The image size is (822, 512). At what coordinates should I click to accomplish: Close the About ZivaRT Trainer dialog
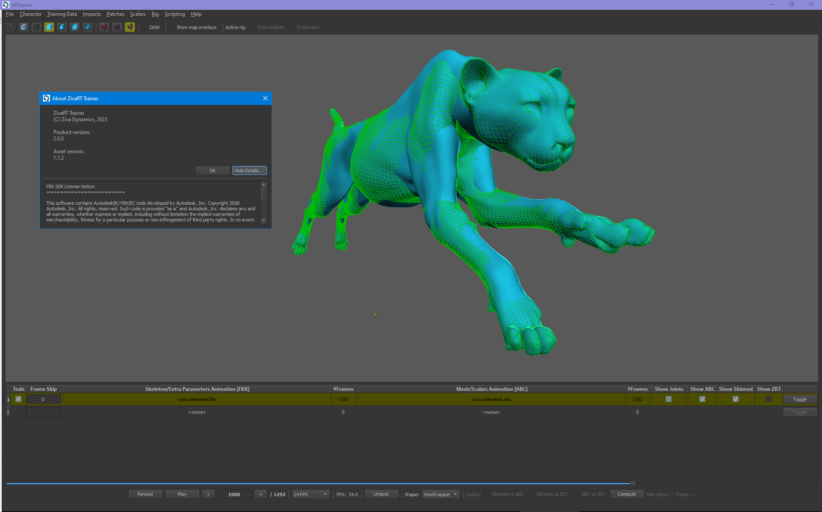coord(265,98)
